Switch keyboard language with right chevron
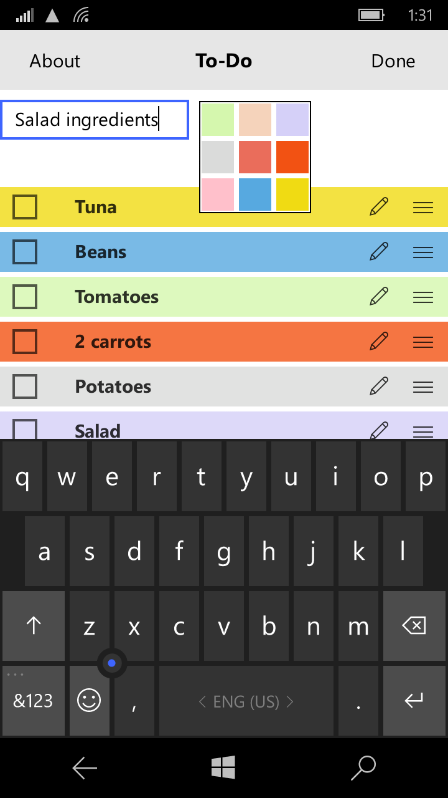 (290, 701)
